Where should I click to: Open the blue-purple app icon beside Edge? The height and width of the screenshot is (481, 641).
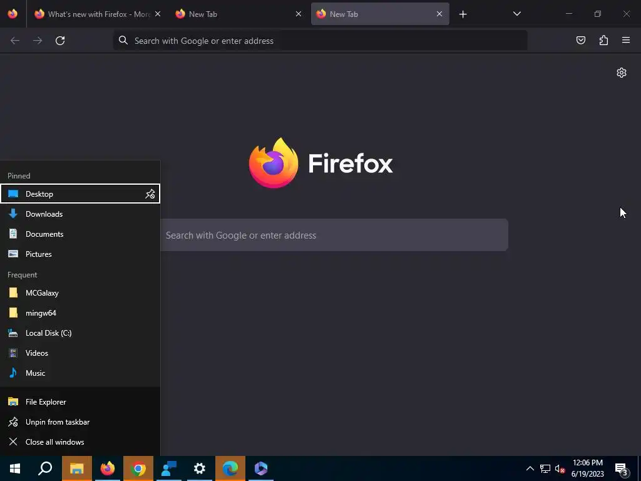pyautogui.click(x=261, y=468)
